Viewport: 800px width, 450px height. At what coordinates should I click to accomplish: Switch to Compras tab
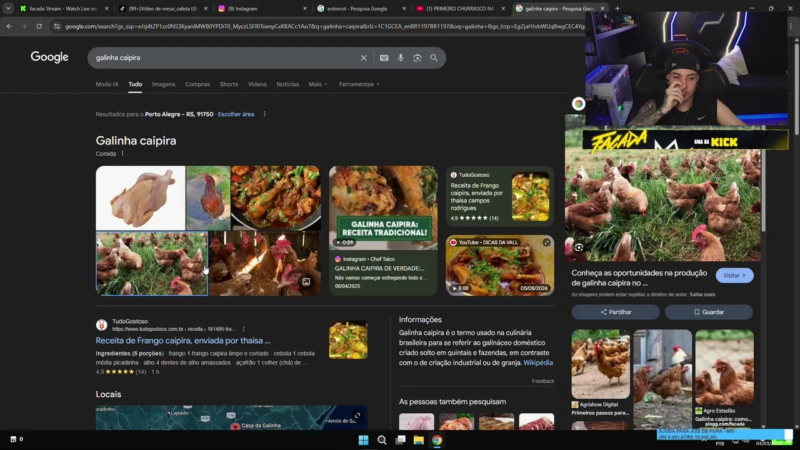coord(197,84)
